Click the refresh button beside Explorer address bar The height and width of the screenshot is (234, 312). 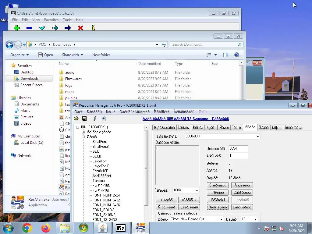tap(164, 44)
